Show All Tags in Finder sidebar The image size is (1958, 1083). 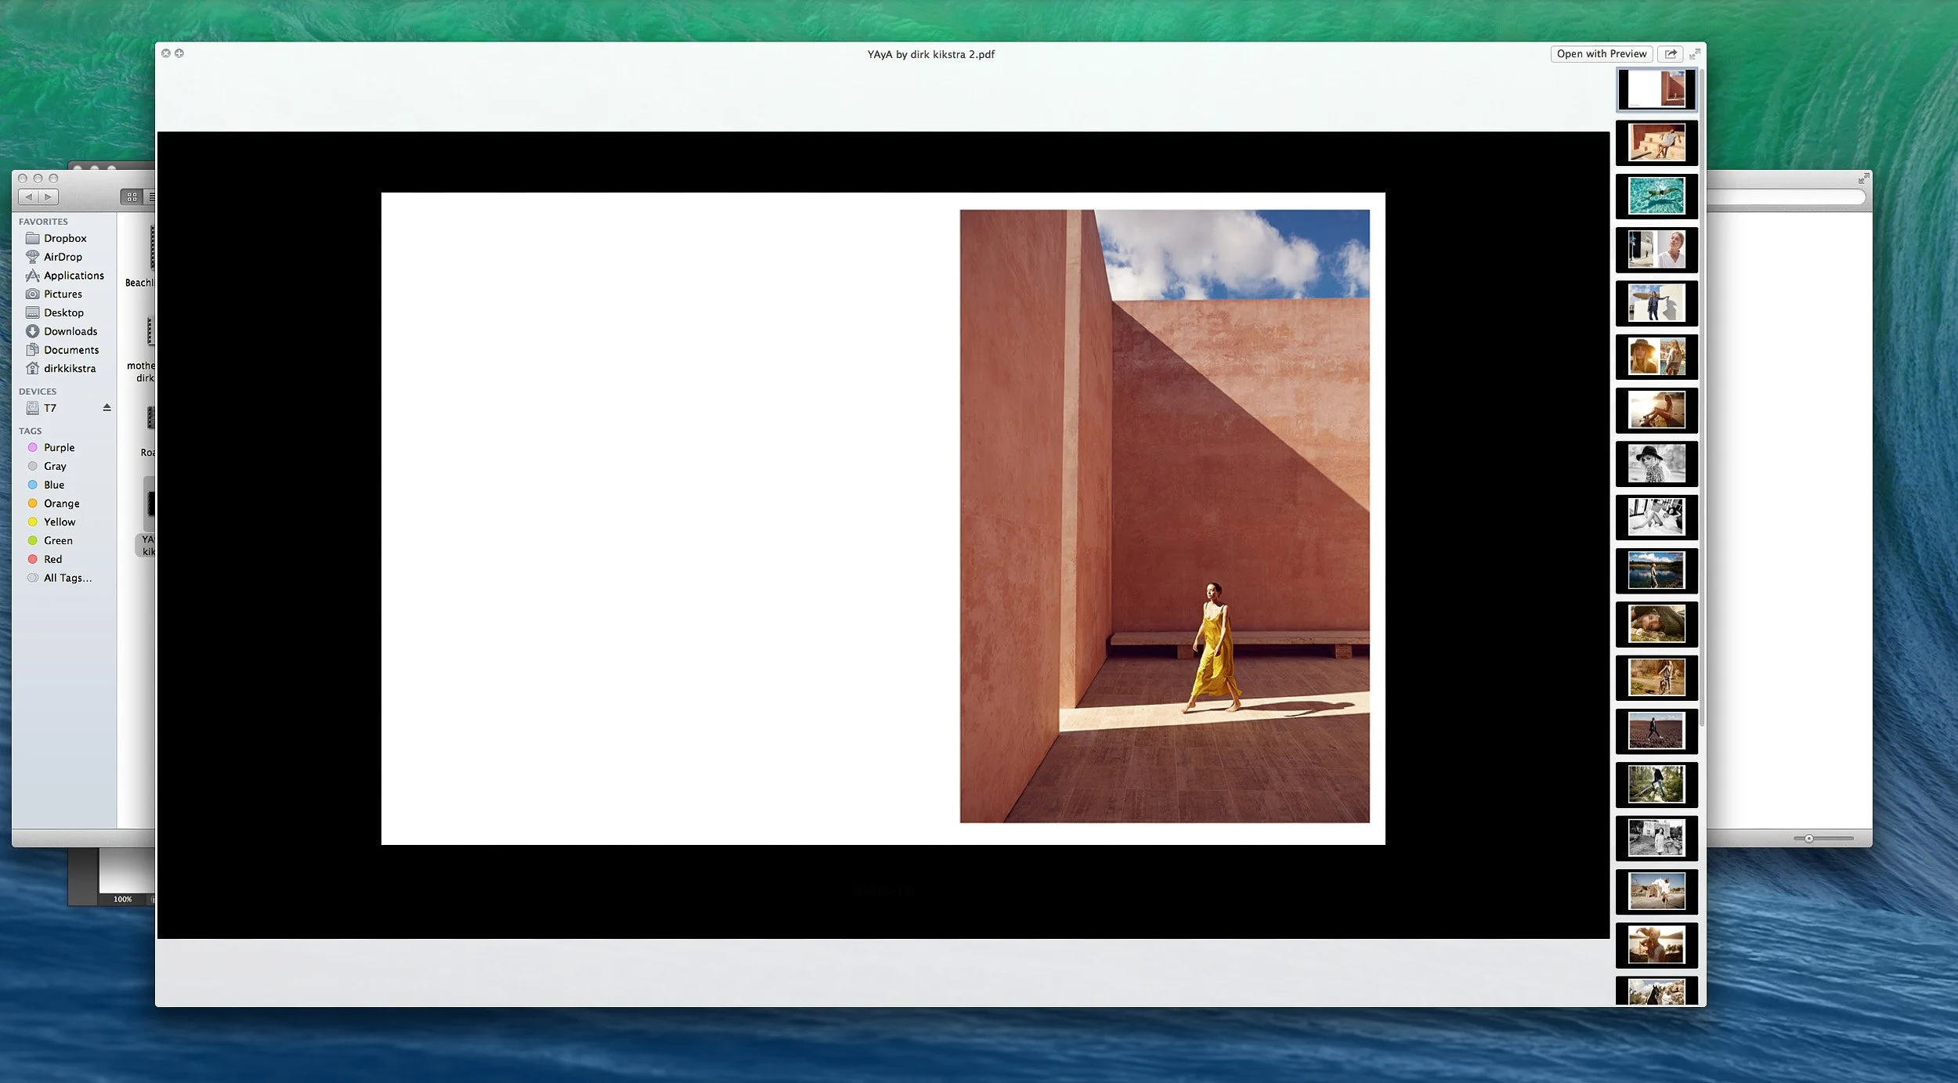[x=67, y=578]
